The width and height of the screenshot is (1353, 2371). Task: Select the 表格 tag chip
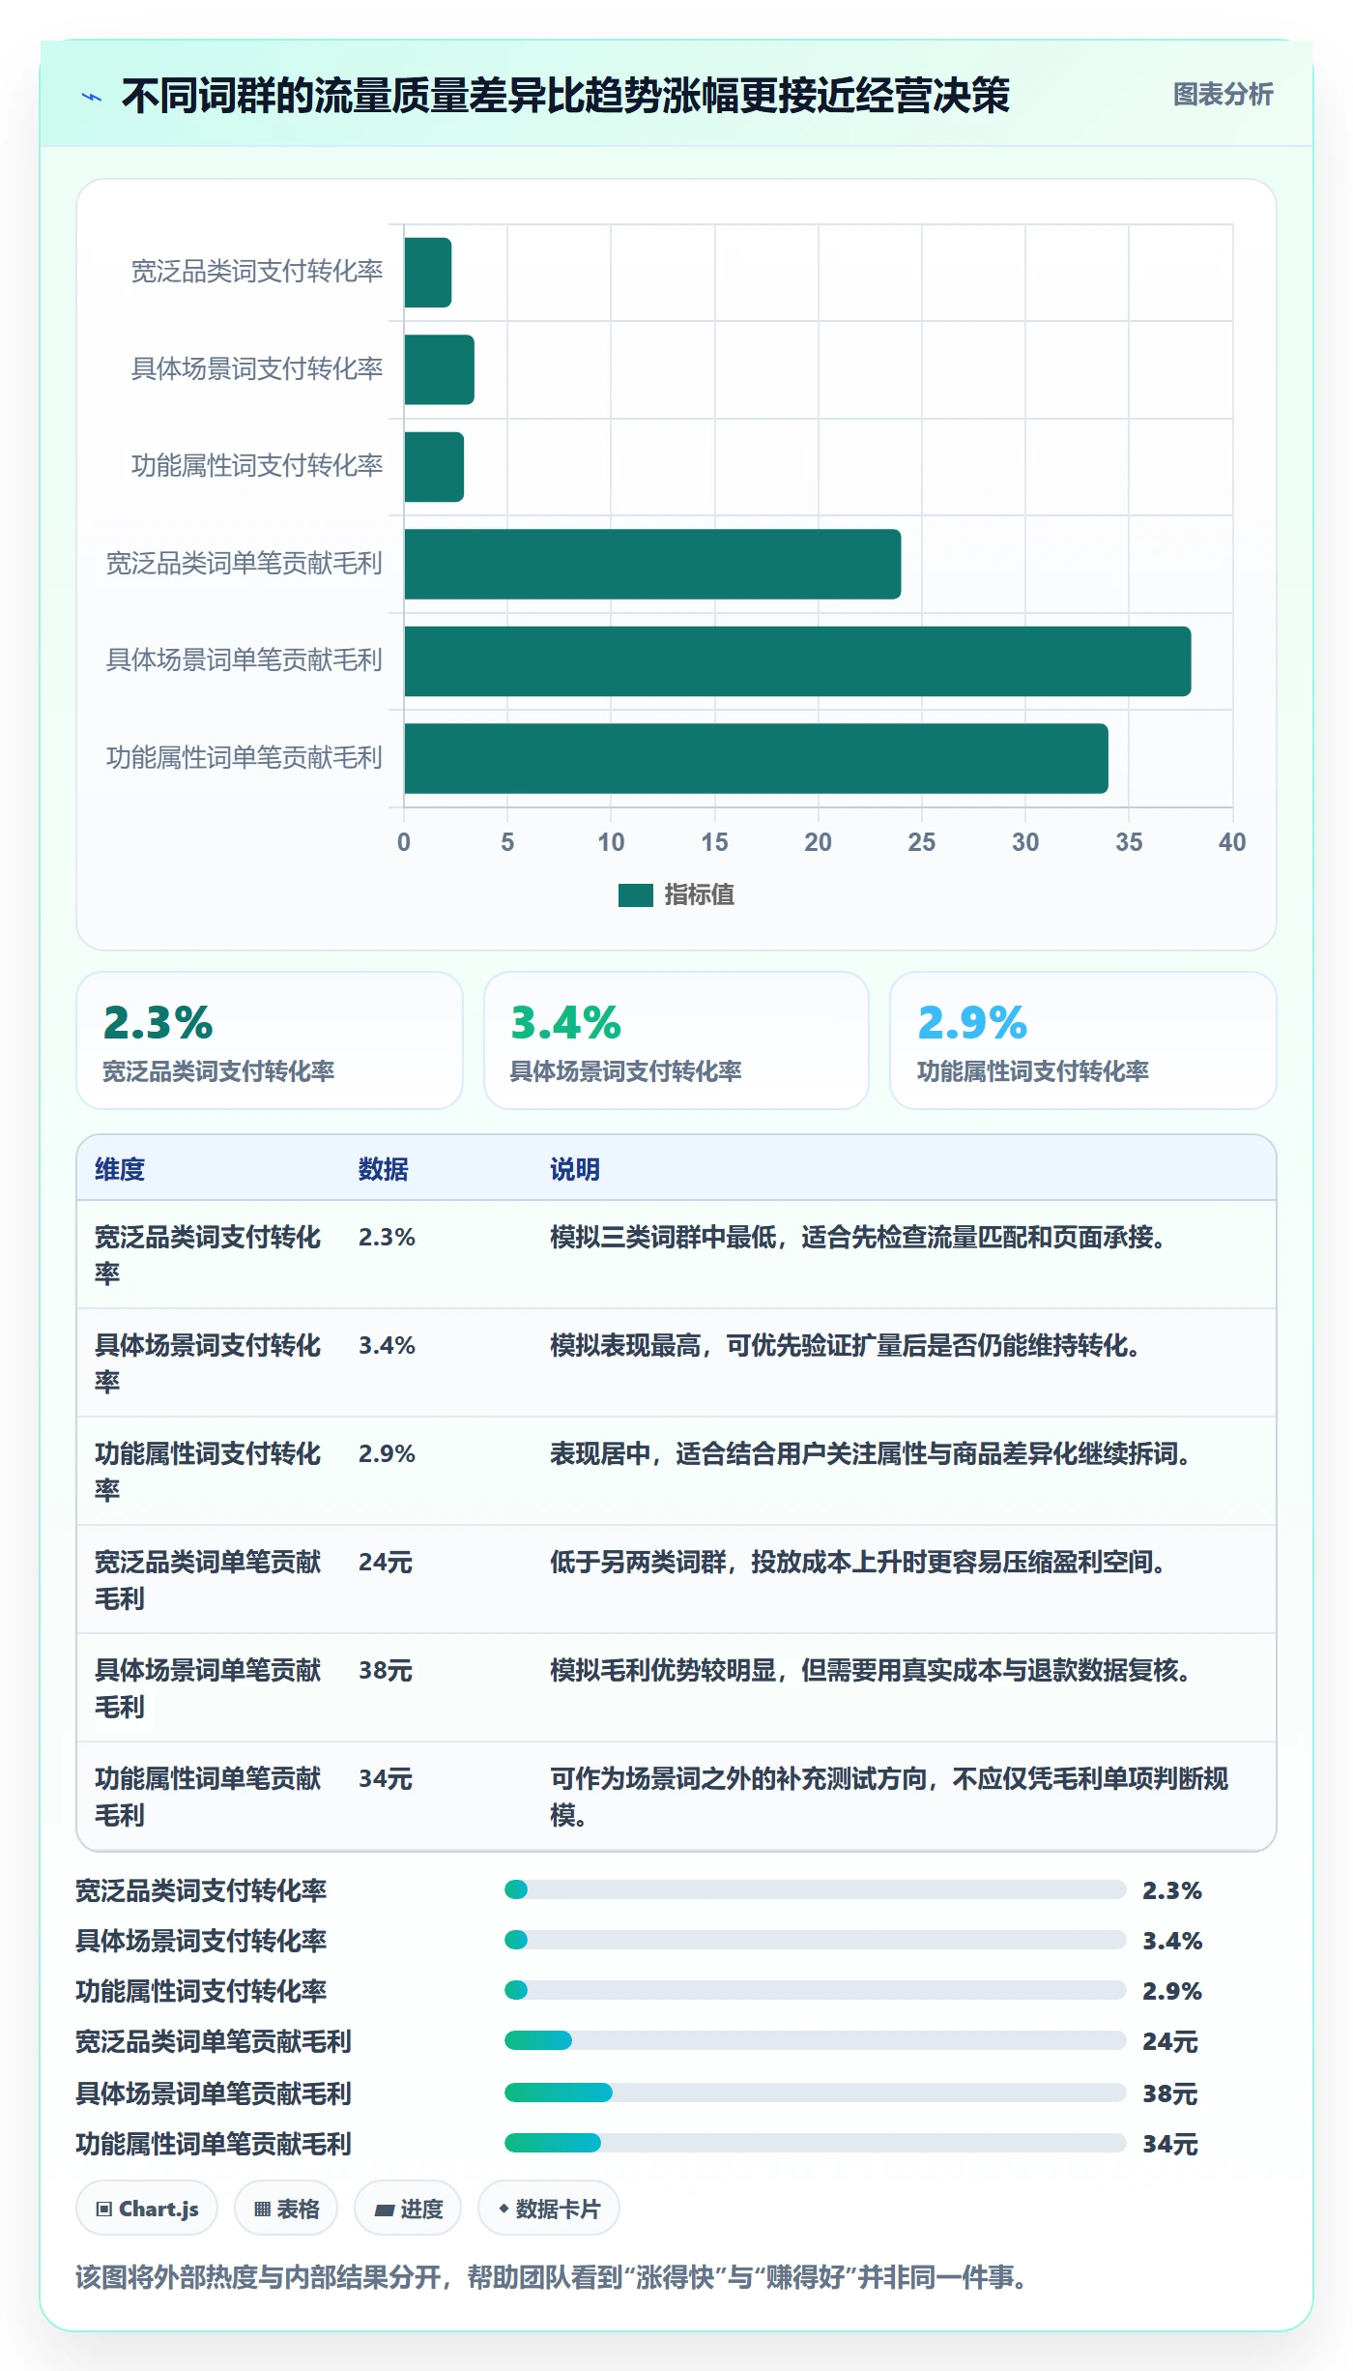click(x=286, y=2209)
